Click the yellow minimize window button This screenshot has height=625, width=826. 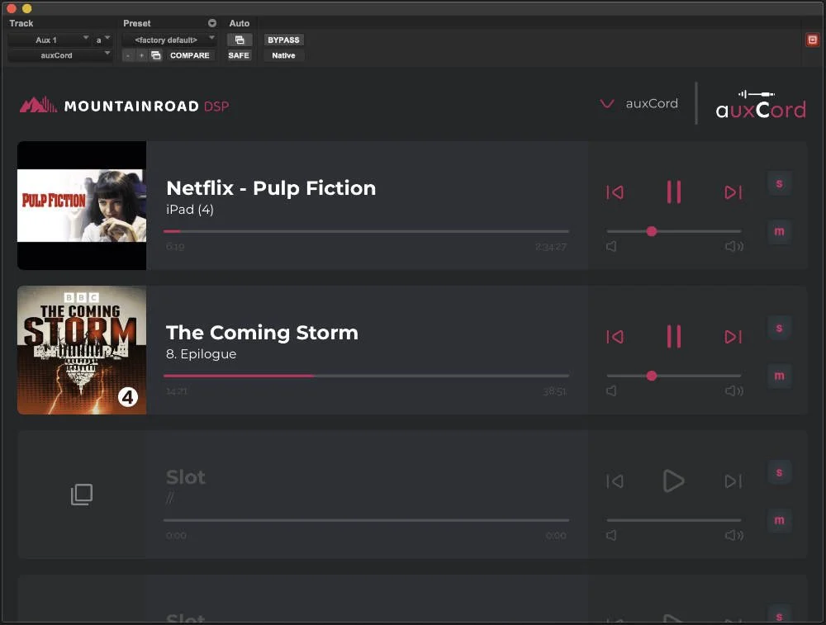(x=27, y=8)
